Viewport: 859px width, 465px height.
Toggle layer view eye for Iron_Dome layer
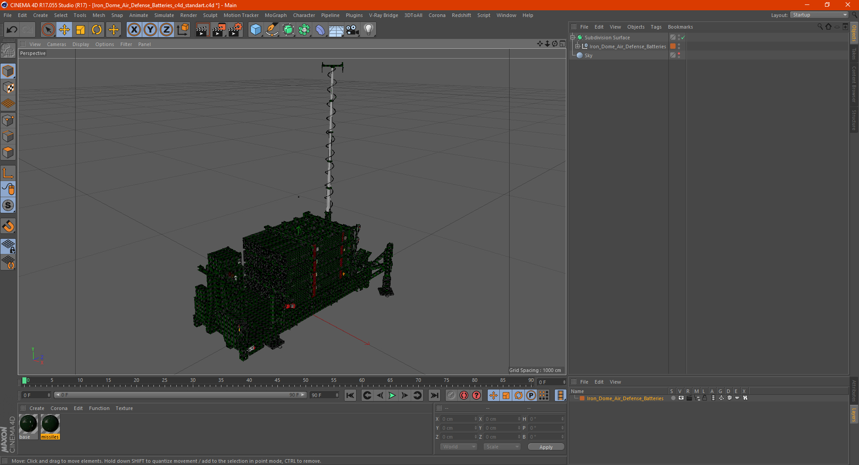click(x=681, y=398)
